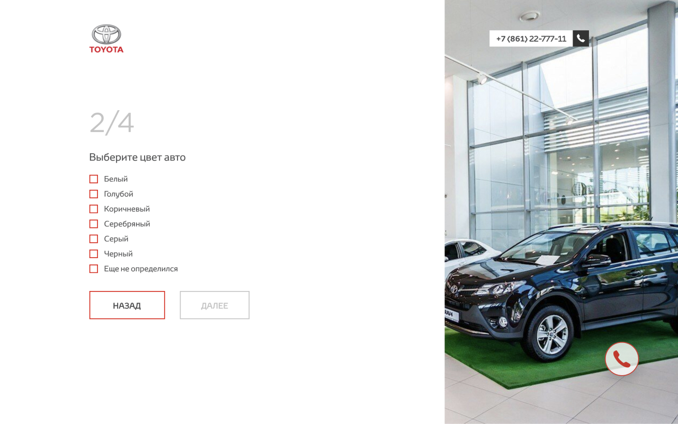Viewport: 678px width, 424px height.
Task: Click the Коричневый label text
Action: click(x=127, y=209)
